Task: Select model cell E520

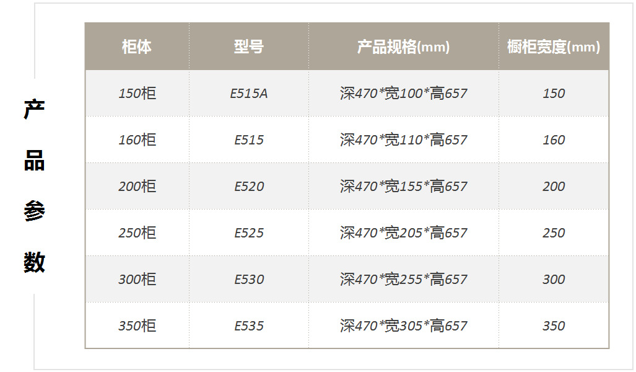Action: [x=249, y=187]
